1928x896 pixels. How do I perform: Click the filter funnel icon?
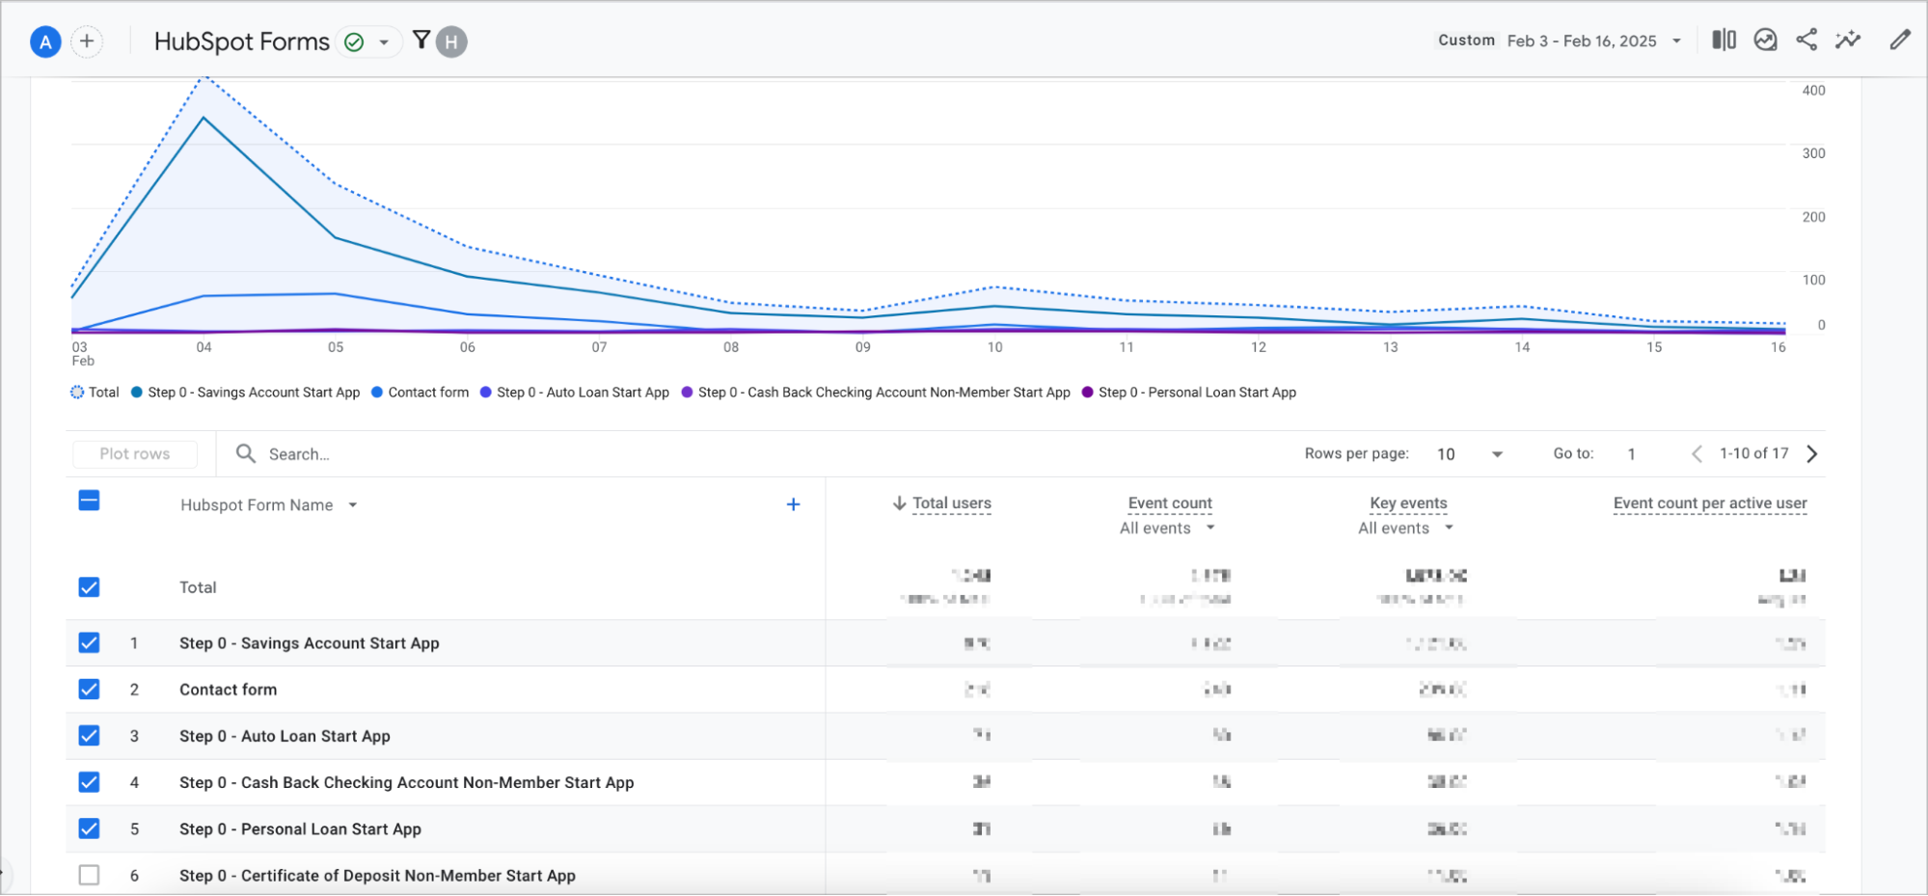(x=421, y=41)
